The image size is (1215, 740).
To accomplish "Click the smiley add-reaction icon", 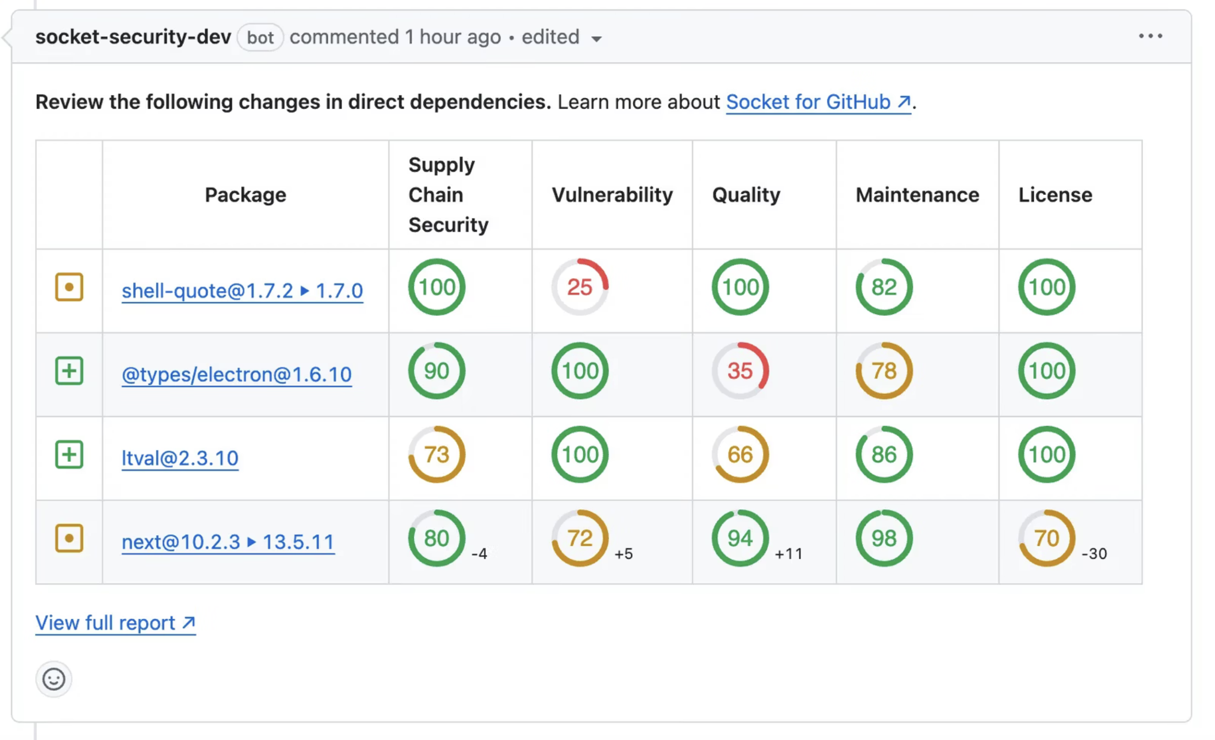I will coord(54,679).
